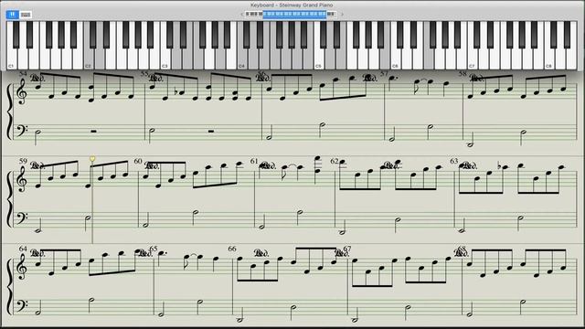The height and width of the screenshot is (329, 585).
Task: Click measure number 54
Action: coord(23,73)
